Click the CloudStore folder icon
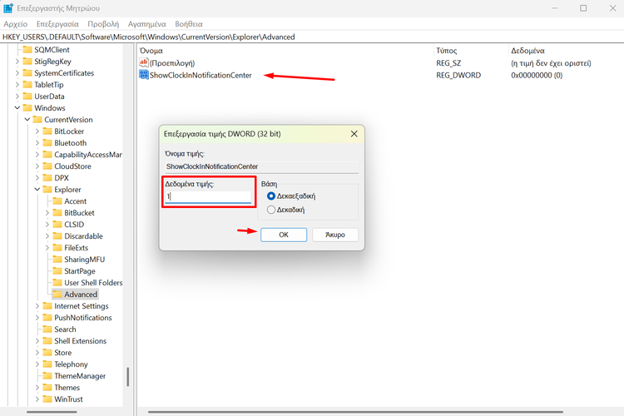 [47, 166]
